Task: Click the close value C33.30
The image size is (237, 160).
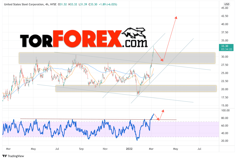Action: click(x=93, y=4)
